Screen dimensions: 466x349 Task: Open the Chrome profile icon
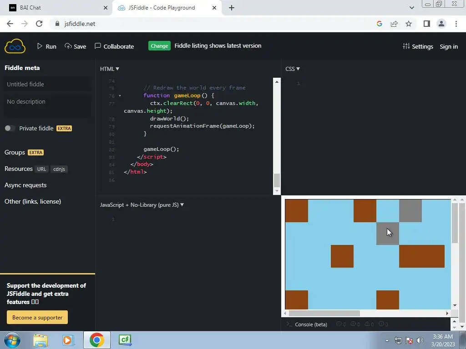pos(441,24)
